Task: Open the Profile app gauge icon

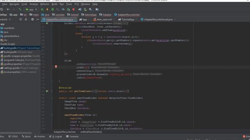Action: tap(63, 9)
